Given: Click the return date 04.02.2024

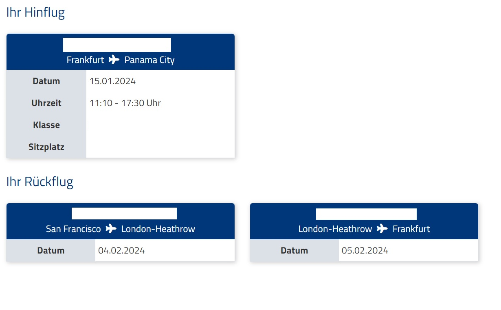Looking at the screenshot, I should (x=121, y=251).
